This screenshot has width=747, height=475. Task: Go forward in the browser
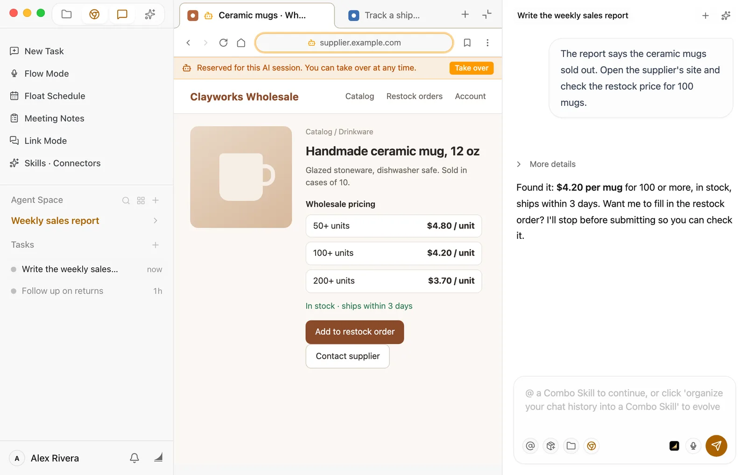click(205, 43)
